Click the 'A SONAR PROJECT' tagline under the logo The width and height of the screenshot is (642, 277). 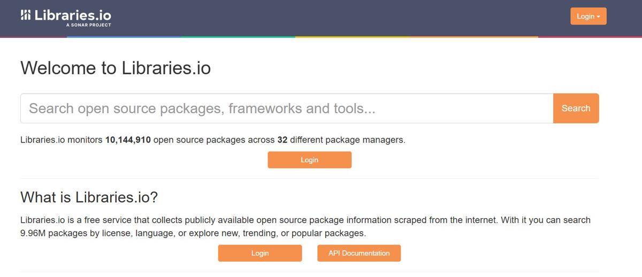(x=88, y=25)
